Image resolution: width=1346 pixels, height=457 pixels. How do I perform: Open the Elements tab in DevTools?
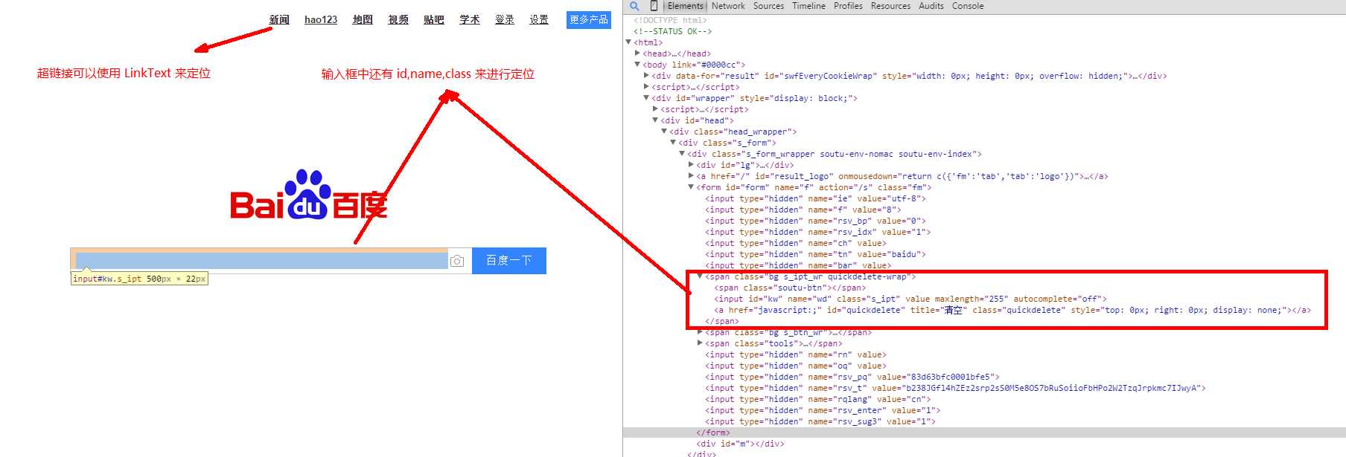(x=685, y=6)
